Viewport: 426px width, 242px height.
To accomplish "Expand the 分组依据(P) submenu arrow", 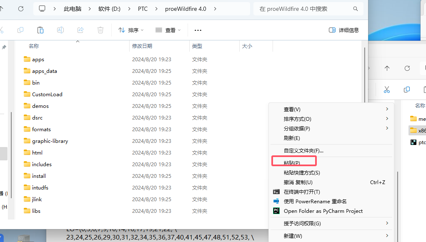I will (387, 128).
